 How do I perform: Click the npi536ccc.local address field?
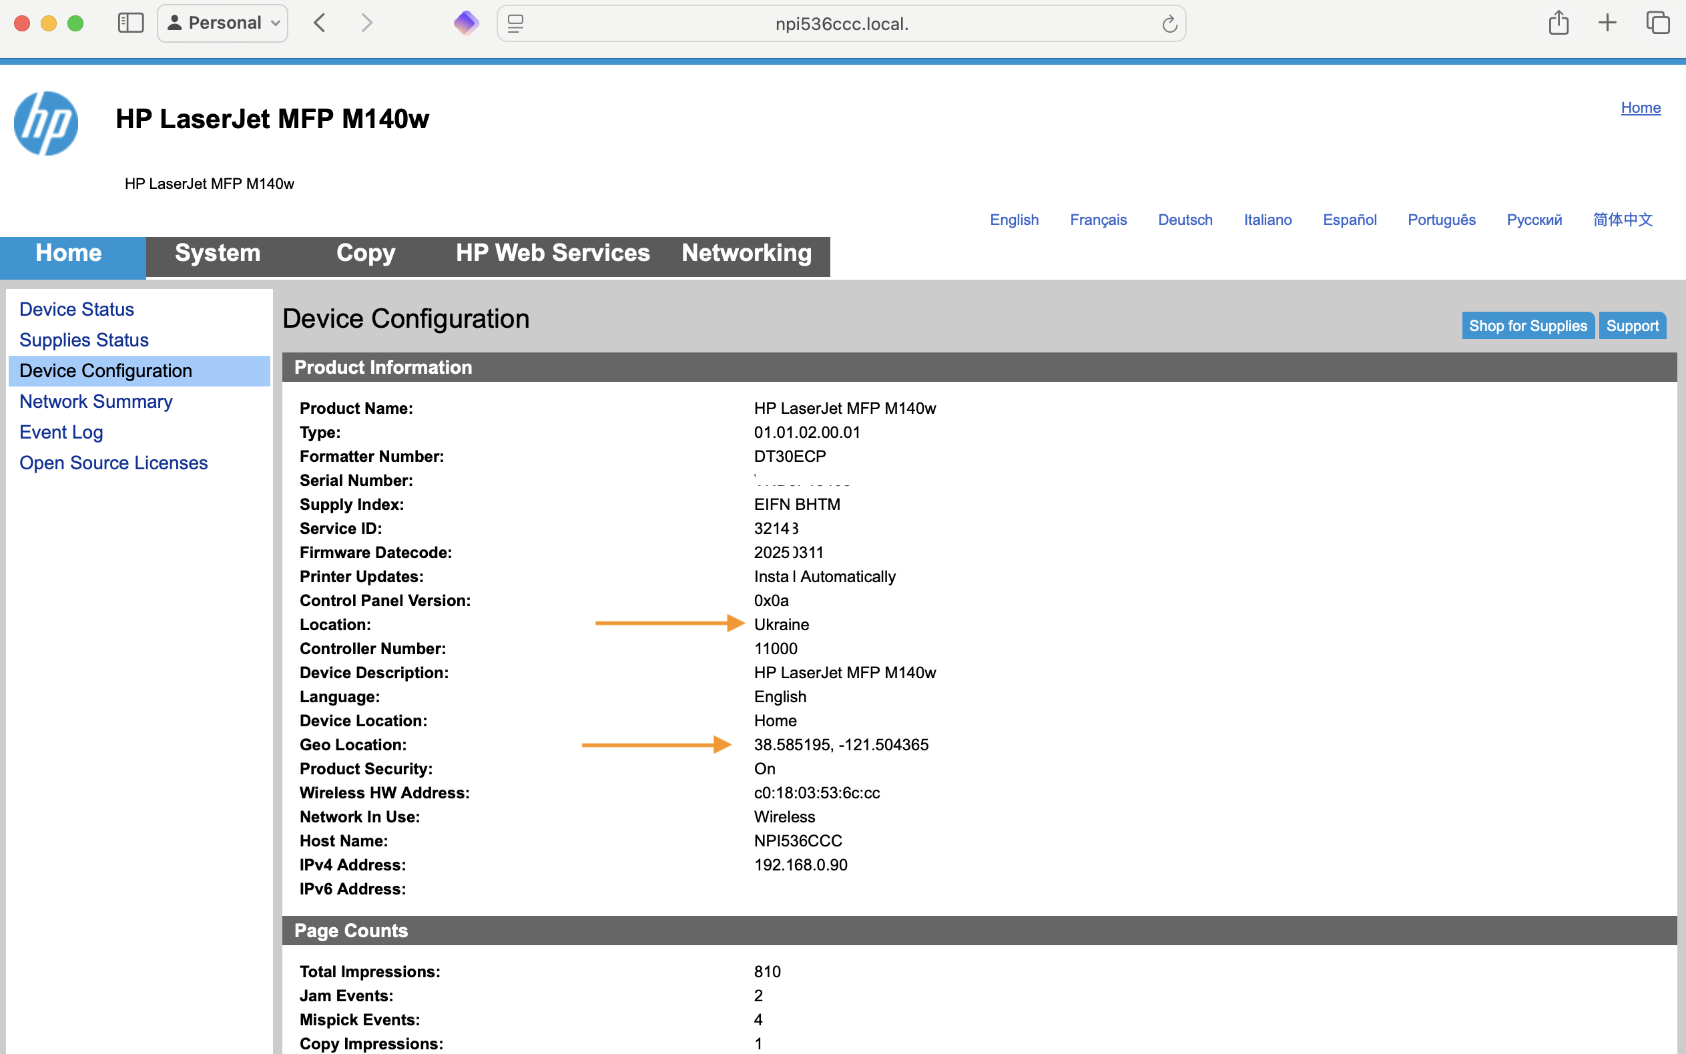841,24
